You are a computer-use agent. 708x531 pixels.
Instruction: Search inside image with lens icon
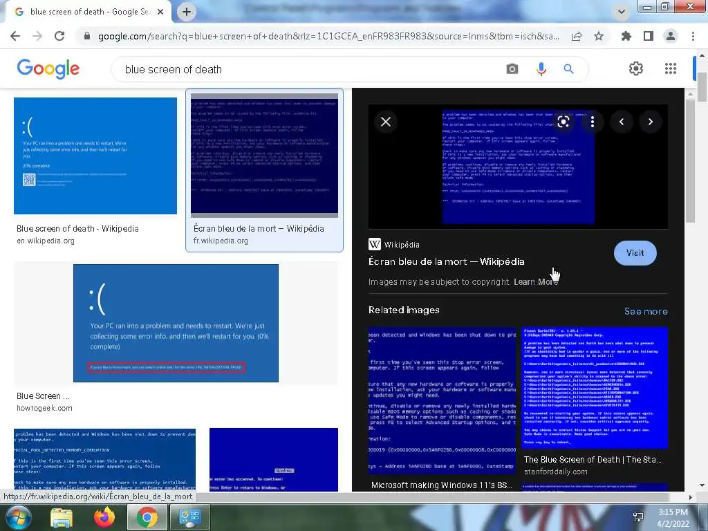pos(563,122)
